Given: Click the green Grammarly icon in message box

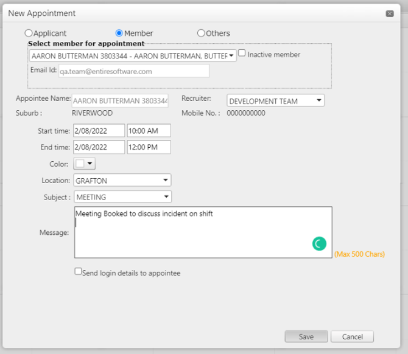Looking at the screenshot, I should [319, 243].
